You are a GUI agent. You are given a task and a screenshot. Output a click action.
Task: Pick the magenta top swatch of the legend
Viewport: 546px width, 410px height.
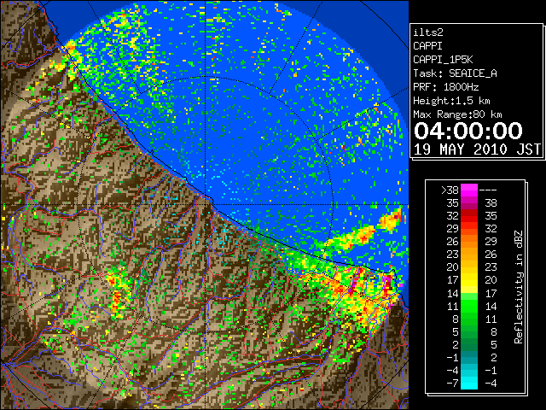(x=469, y=190)
